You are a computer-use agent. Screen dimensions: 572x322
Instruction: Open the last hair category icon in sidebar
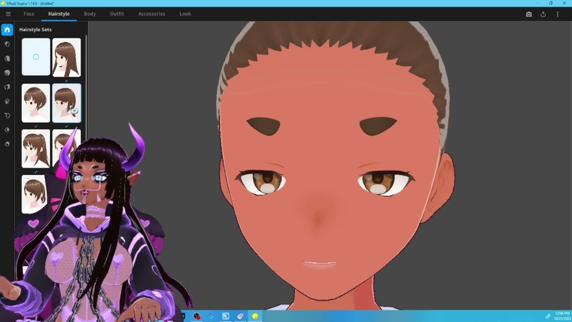[7, 144]
